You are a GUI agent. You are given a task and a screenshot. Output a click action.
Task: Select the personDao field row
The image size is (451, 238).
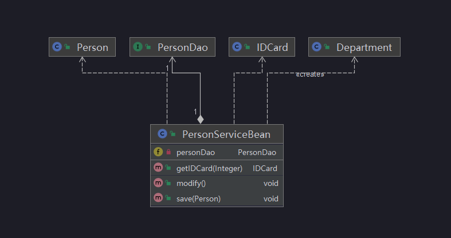pos(217,152)
